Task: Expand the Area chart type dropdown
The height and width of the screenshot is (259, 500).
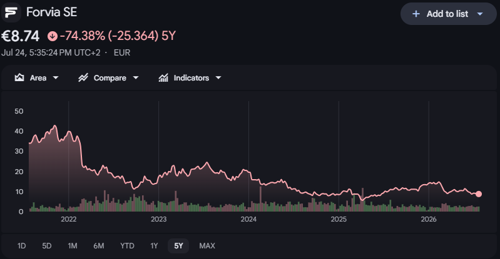Action: click(56, 77)
